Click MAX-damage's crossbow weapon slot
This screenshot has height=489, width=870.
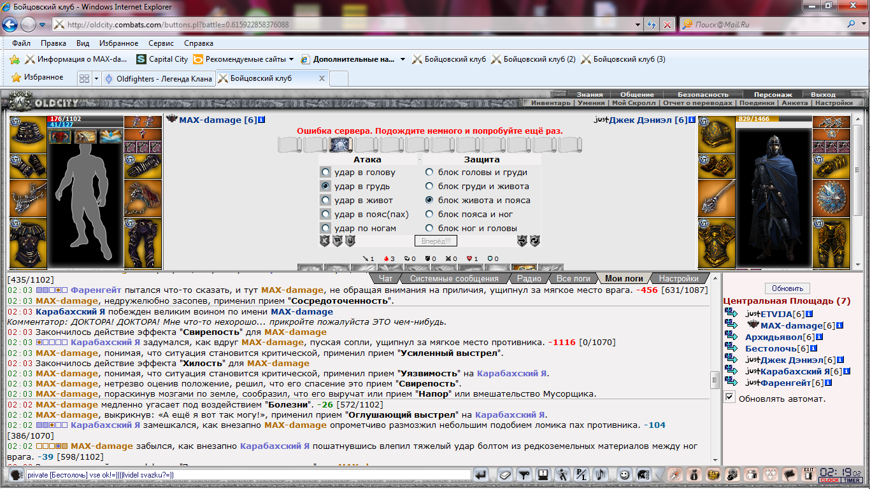(27, 199)
